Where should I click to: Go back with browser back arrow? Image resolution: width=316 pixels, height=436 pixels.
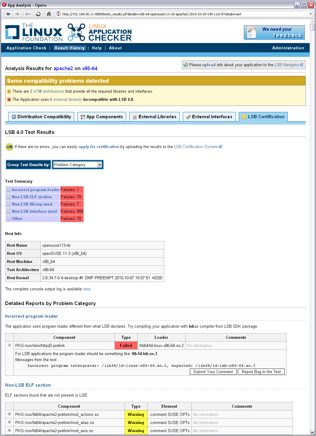(8, 14)
